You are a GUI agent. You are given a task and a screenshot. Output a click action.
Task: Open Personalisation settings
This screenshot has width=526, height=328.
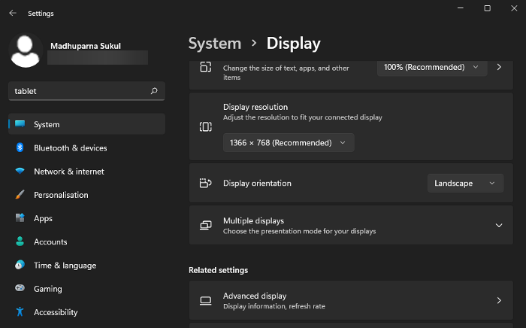click(87, 195)
